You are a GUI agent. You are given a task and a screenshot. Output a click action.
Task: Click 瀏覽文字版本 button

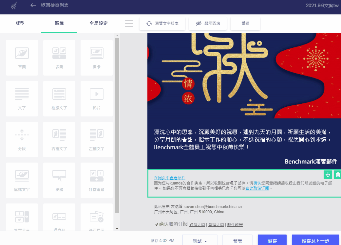[x=162, y=24]
